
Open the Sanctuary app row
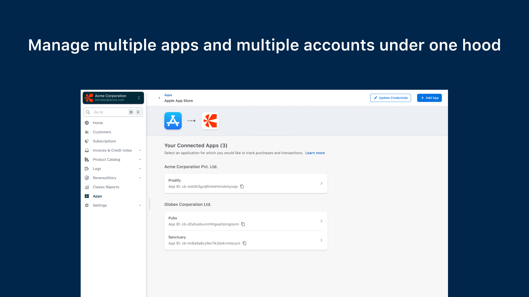pyautogui.click(x=246, y=240)
